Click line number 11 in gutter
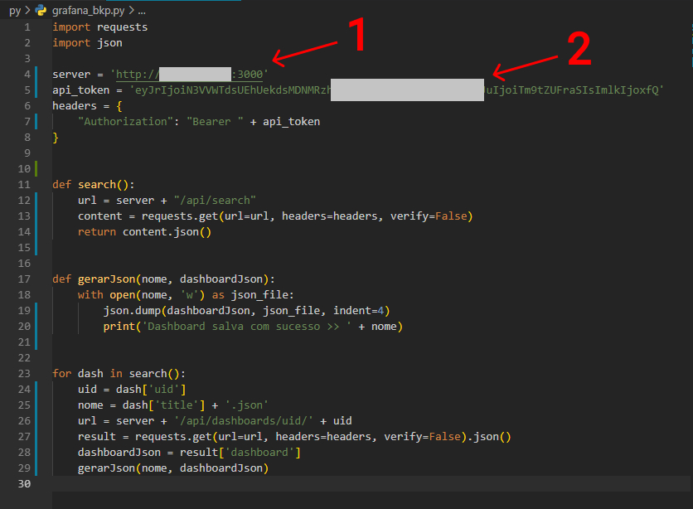 pos(24,185)
